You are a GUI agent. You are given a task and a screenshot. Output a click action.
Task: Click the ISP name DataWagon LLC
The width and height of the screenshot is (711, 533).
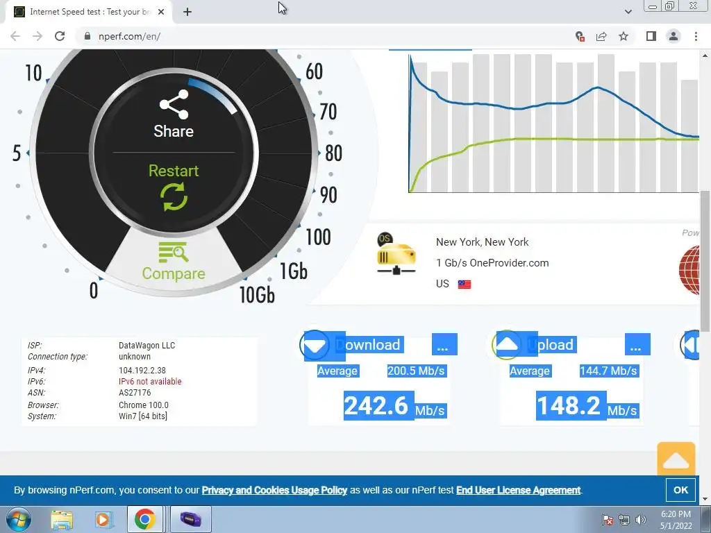pos(147,346)
